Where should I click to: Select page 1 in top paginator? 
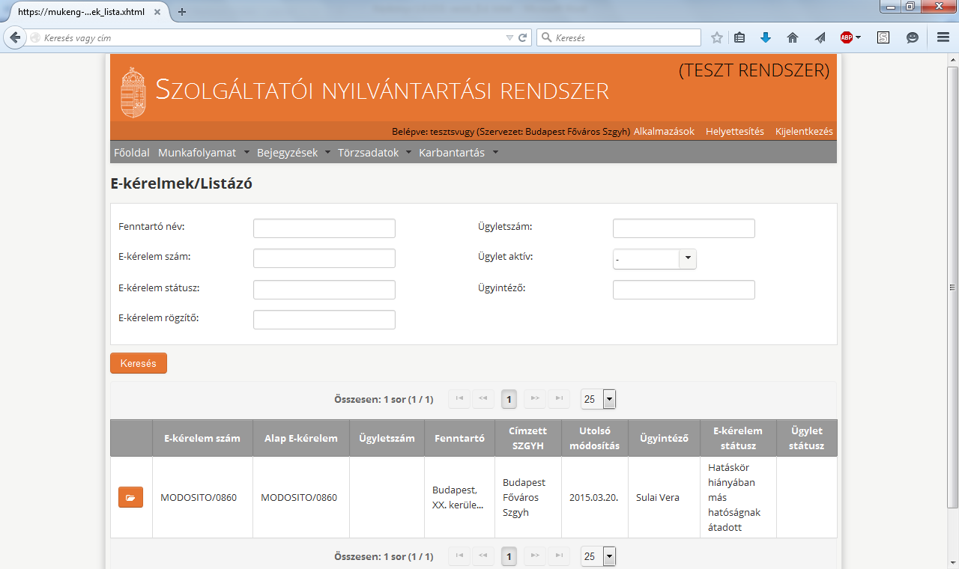click(x=509, y=399)
